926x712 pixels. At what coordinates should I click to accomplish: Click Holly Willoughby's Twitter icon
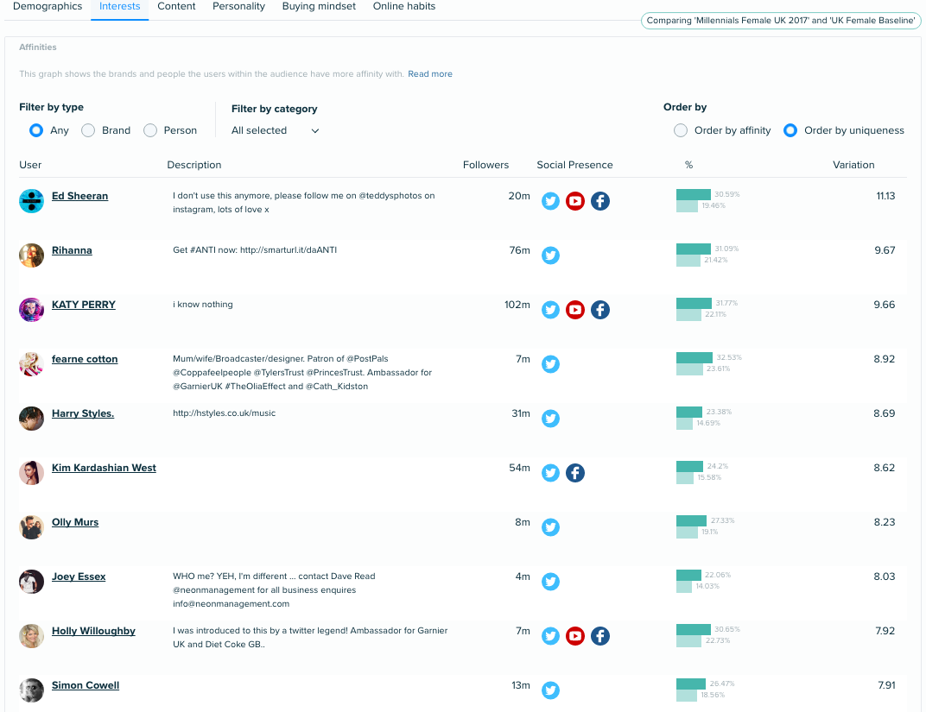tap(550, 636)
